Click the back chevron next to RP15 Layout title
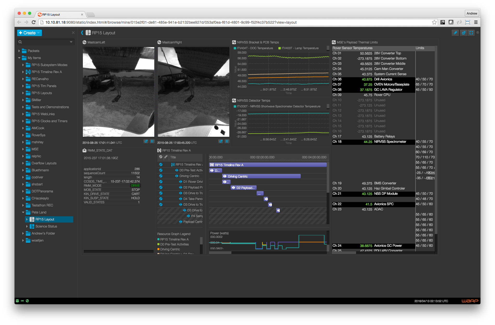 pos(82,33)
